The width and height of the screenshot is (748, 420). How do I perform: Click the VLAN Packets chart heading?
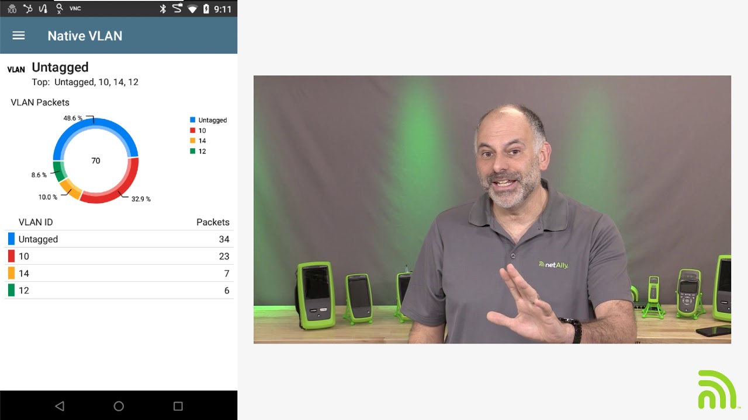pyautogui.click(x=40, y=102)
